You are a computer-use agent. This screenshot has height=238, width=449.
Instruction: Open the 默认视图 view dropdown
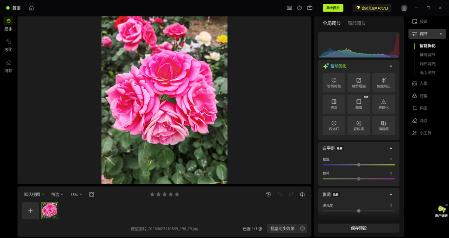tap(34, 194)
